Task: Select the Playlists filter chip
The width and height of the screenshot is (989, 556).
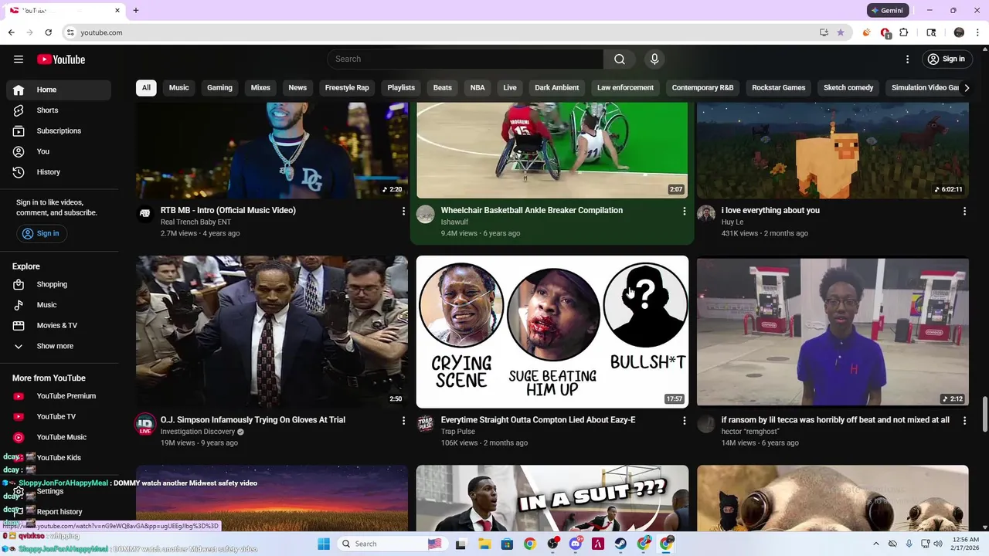Action: pos(401,88)
